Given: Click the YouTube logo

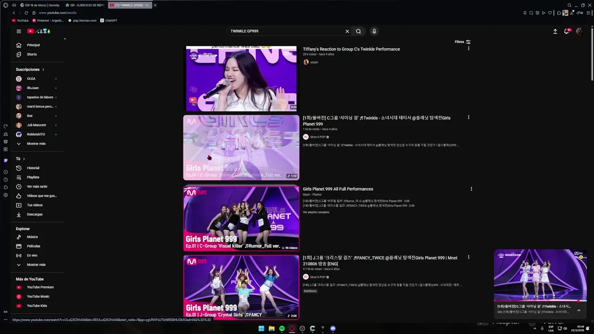Looking at the screenshot, I should (39, 31).
